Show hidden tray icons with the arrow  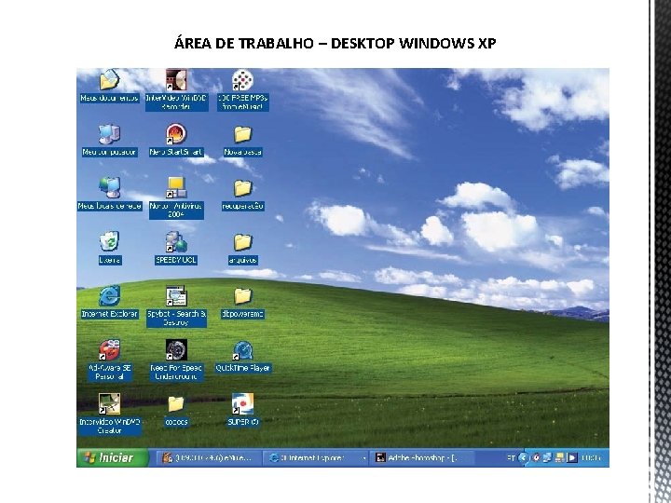click(x=523, y=457)
